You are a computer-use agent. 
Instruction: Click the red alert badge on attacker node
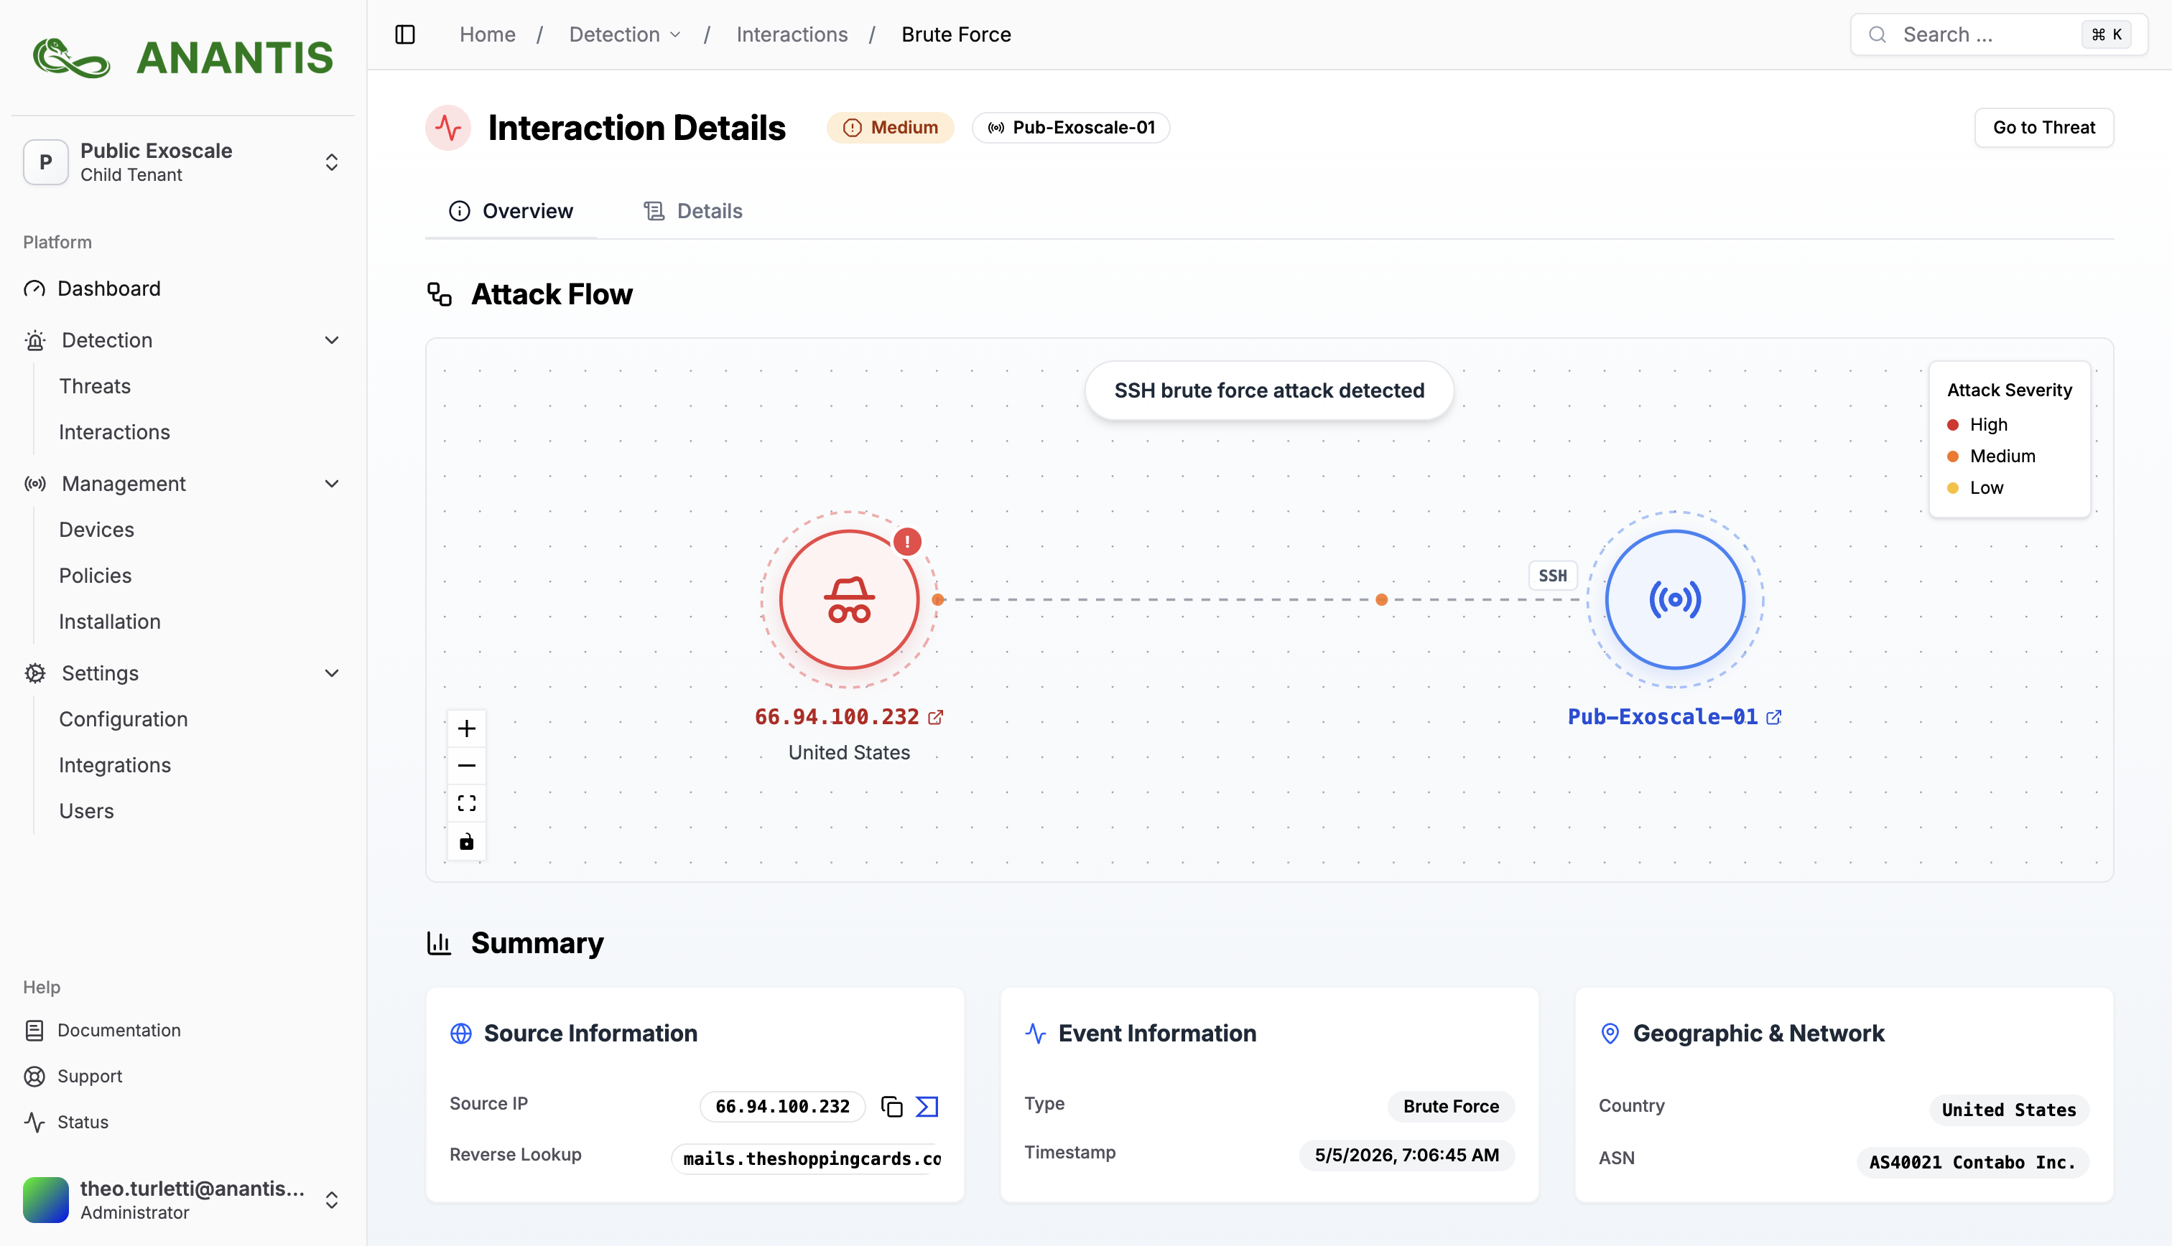click(906, 542)
